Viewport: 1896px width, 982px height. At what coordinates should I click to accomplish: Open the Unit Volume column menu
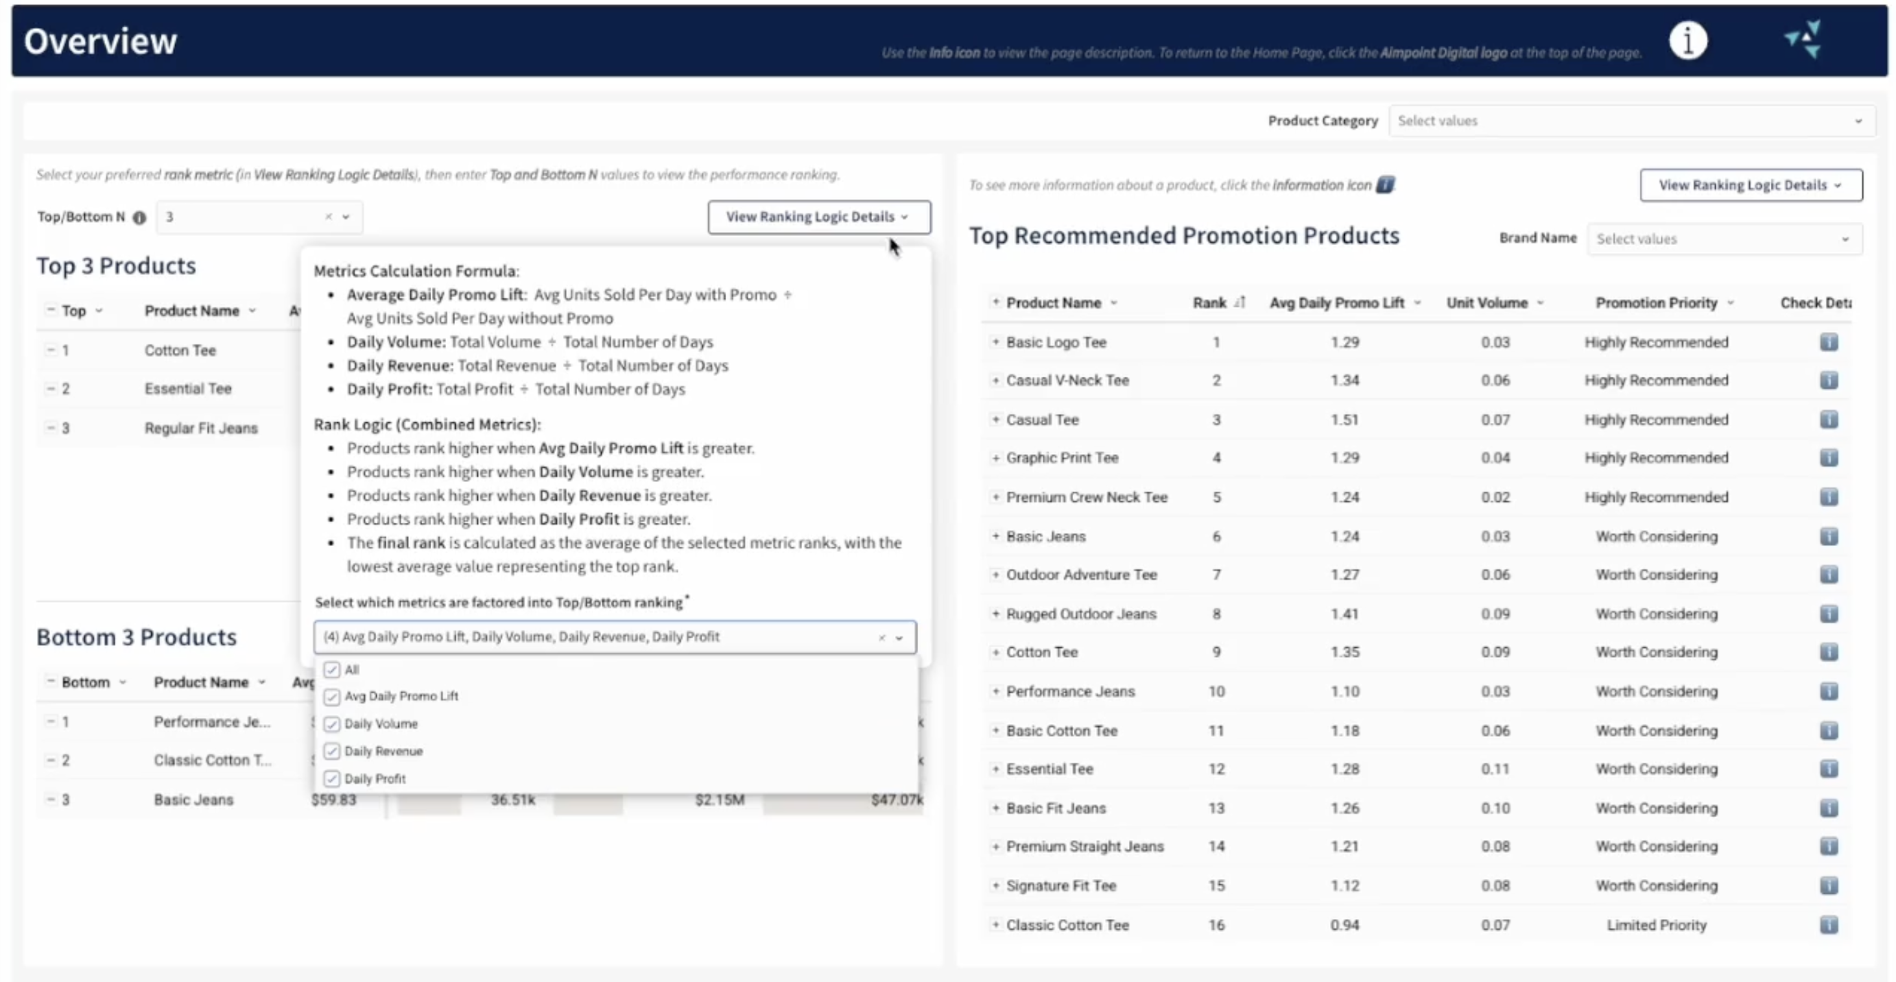(x=1541, y=302)
